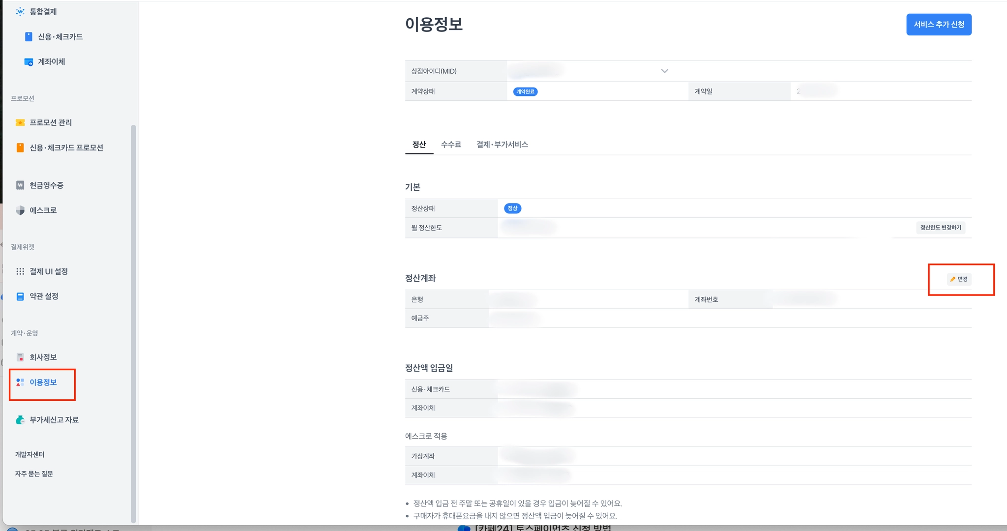Viewport: 1007px width, 531px height.
Task: Switch to the 결제·부가서비스 tab
Action: coord(502,145)
